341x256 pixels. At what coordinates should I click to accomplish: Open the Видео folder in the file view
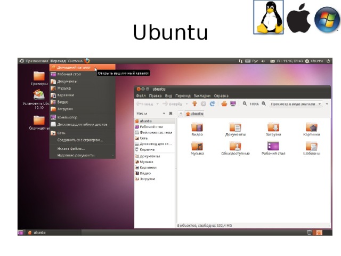[197, 129]
